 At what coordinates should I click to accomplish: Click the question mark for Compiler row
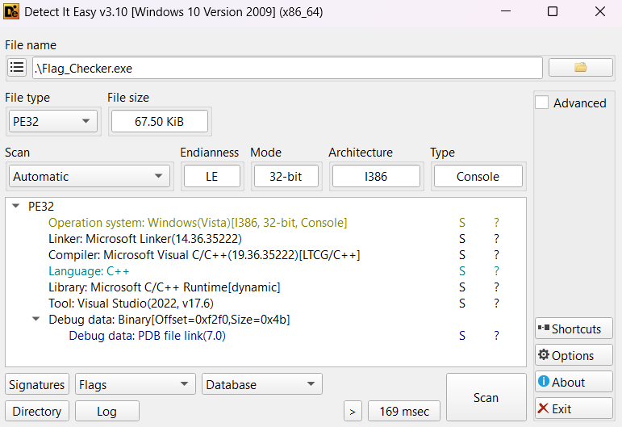496,255
